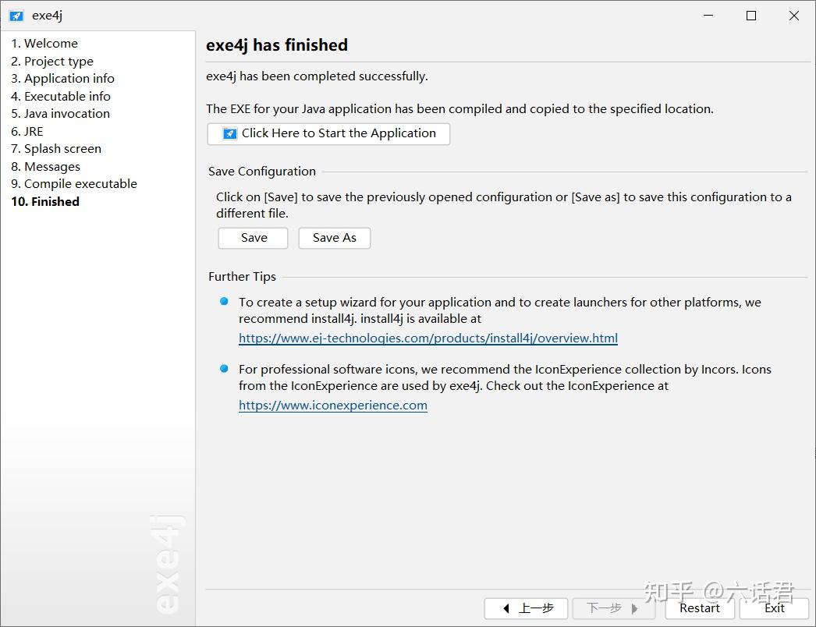The height and width of the screenshot is (627, 816).
Task: Restart the exe4j wizard
Action: click(699, 608)
